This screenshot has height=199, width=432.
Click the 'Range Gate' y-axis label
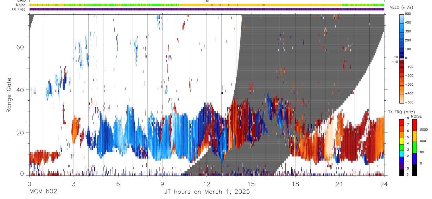9,96
